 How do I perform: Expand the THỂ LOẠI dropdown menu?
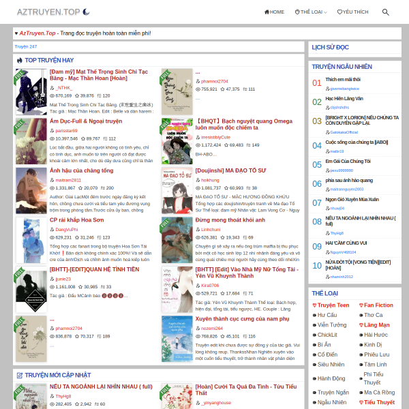point(311,12)
